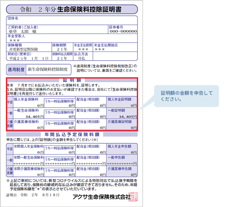The image size is (229, 207).
Task: Click the 一般証明額 label
Action: click(116, 110)
